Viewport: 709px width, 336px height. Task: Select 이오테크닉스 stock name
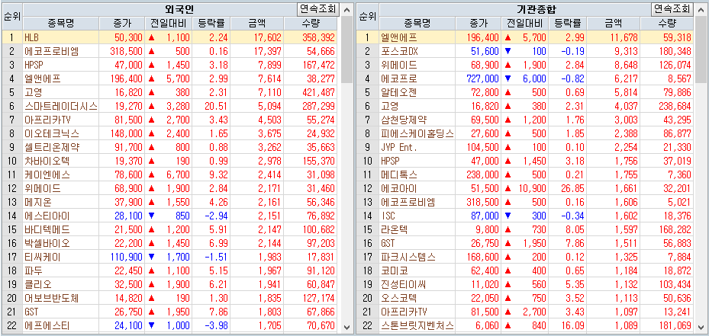[52, 133]
